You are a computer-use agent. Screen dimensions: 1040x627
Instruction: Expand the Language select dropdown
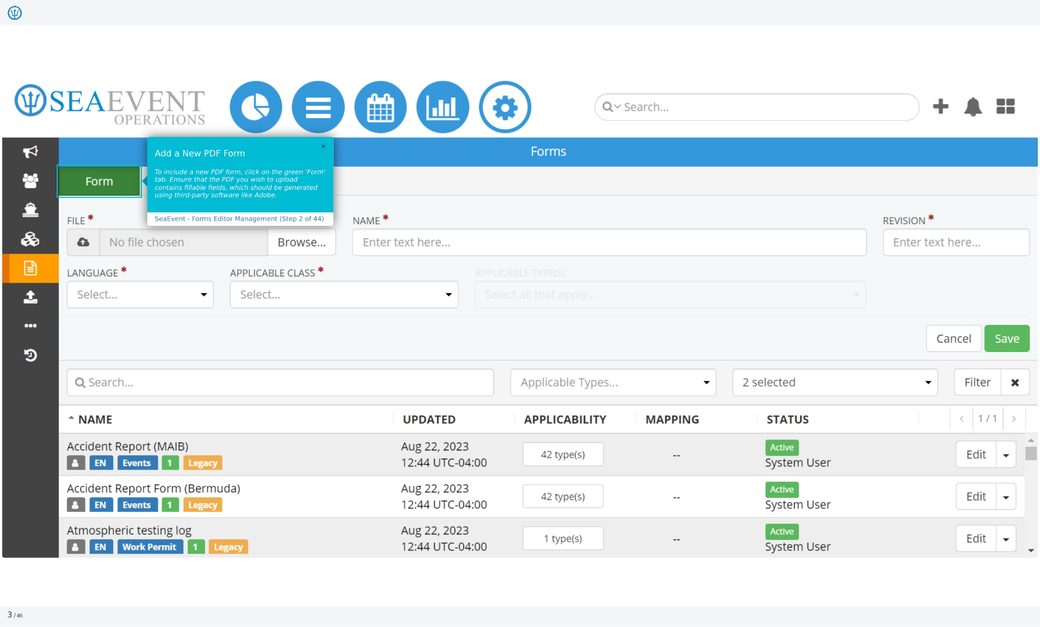click(x=140, y=294)
